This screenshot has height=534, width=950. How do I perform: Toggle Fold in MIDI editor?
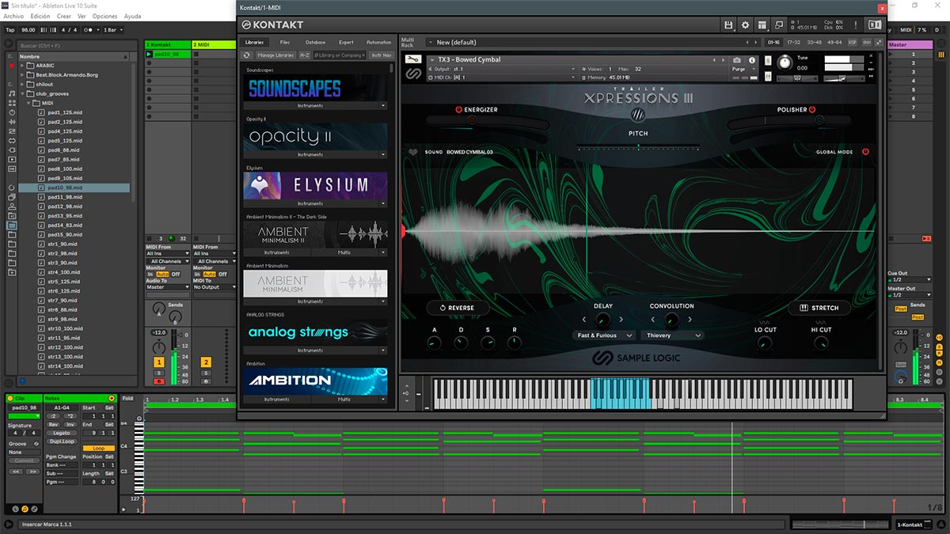point(128,398)
